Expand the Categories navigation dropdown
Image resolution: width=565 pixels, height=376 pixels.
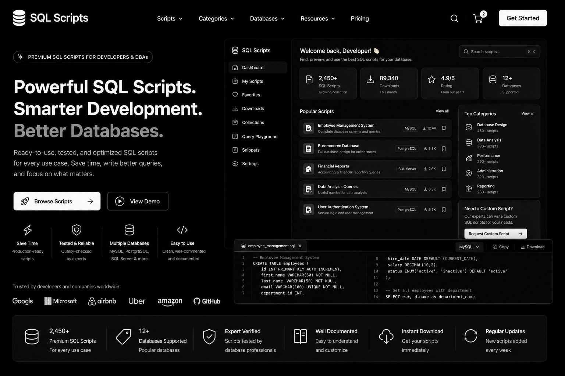[x=216, y=18]
